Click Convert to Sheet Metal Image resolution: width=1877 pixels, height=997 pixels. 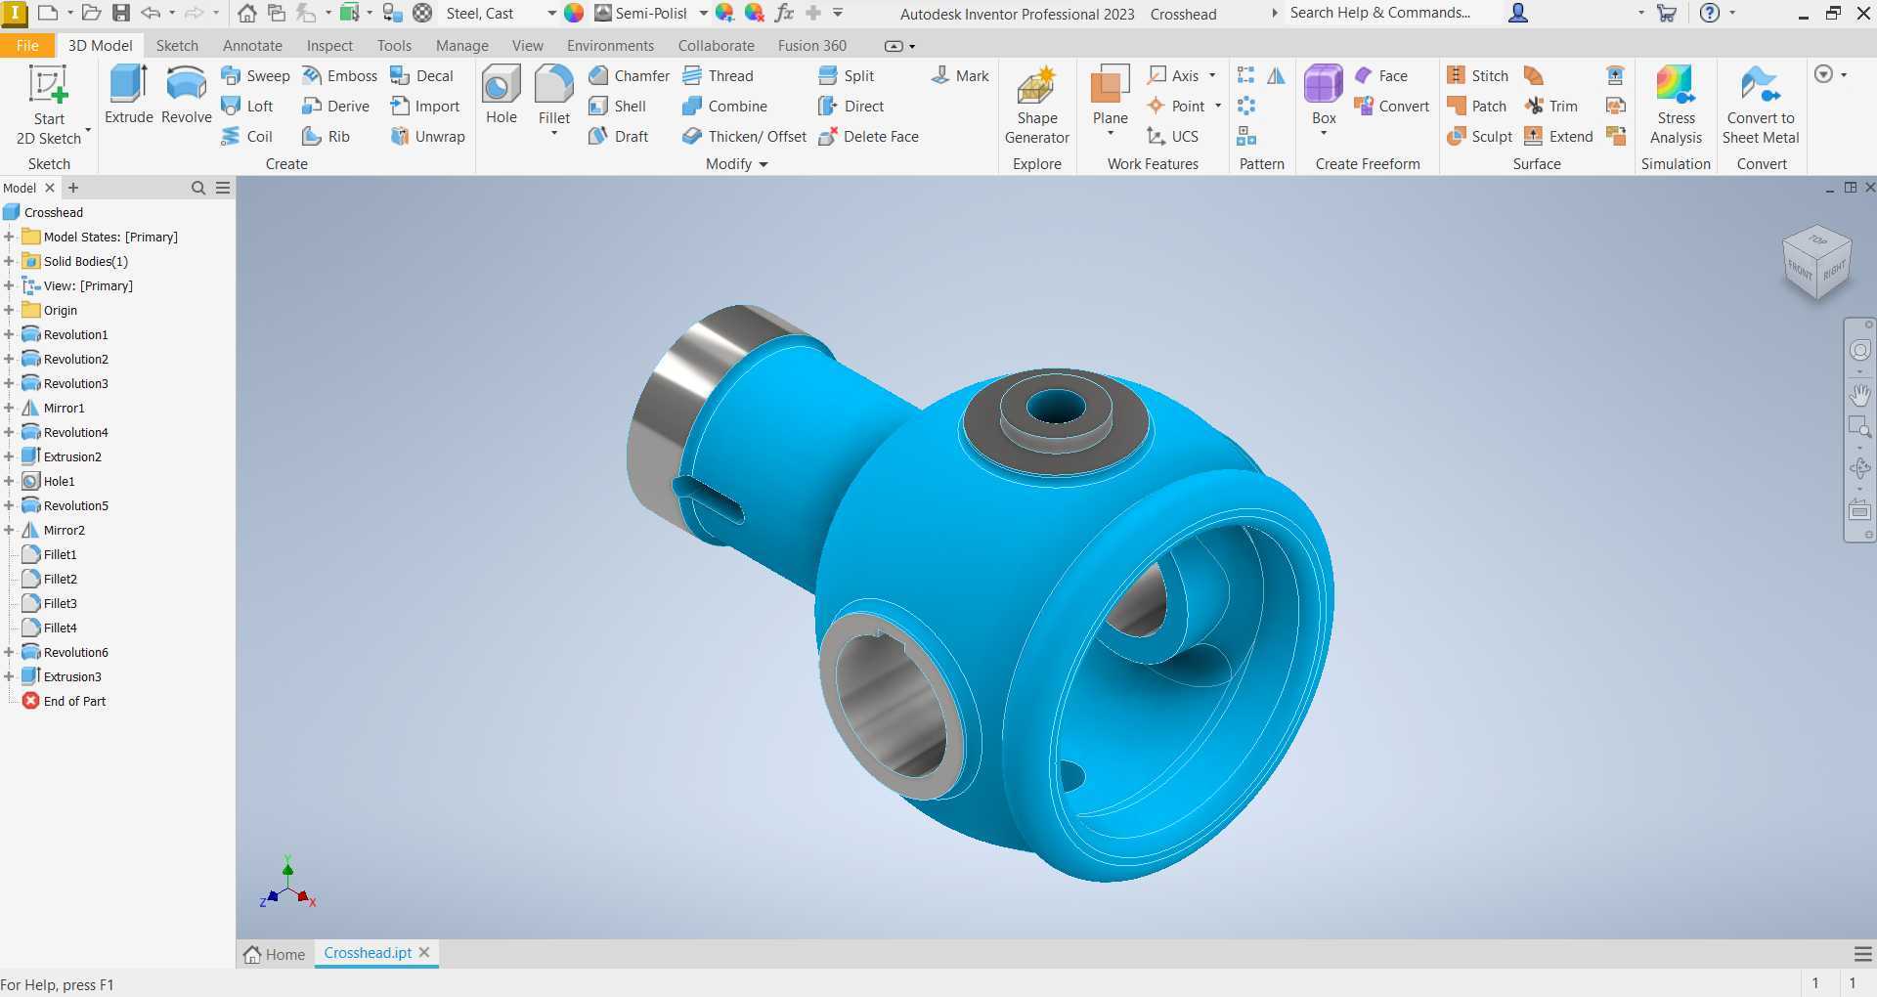[x=1761, y=105]
